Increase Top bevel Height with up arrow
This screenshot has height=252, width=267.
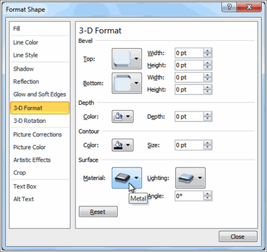coord(208,63)
